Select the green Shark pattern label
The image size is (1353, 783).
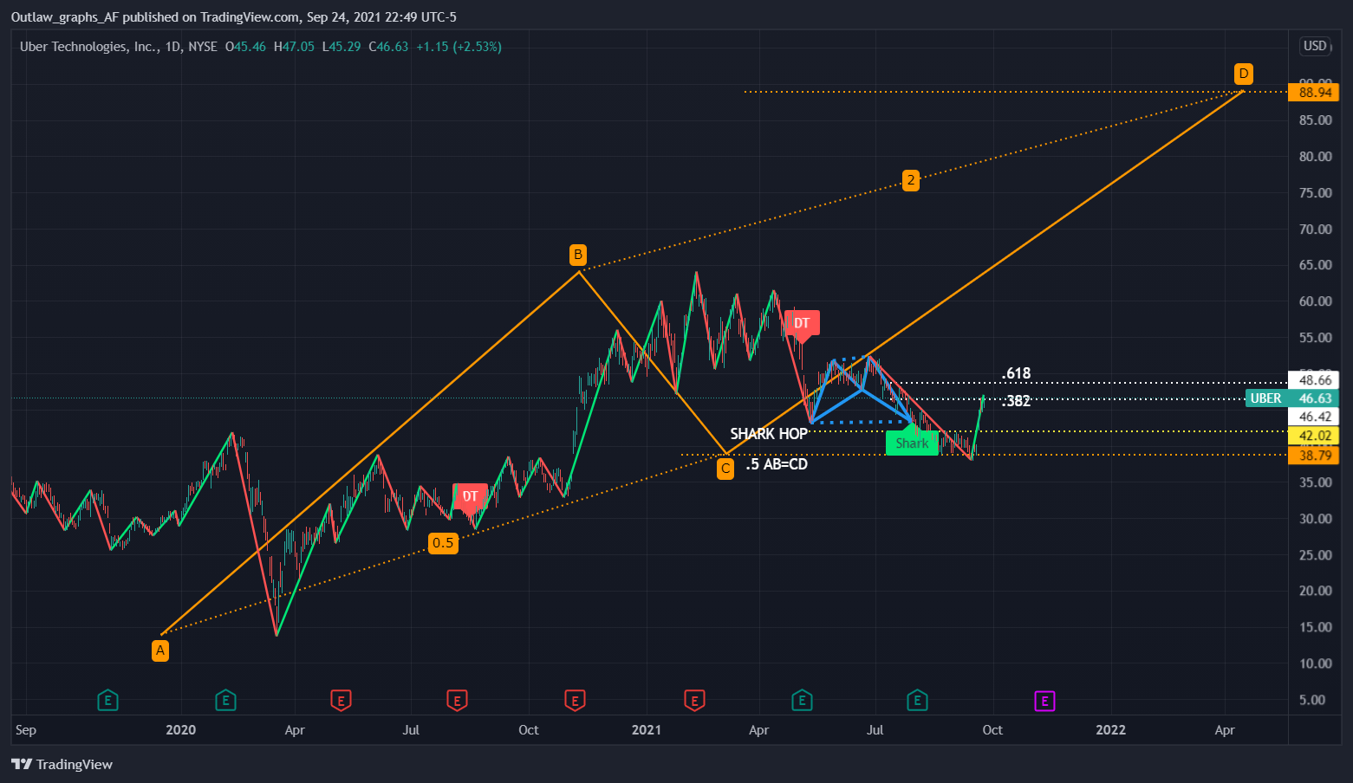tap(912, 442)
